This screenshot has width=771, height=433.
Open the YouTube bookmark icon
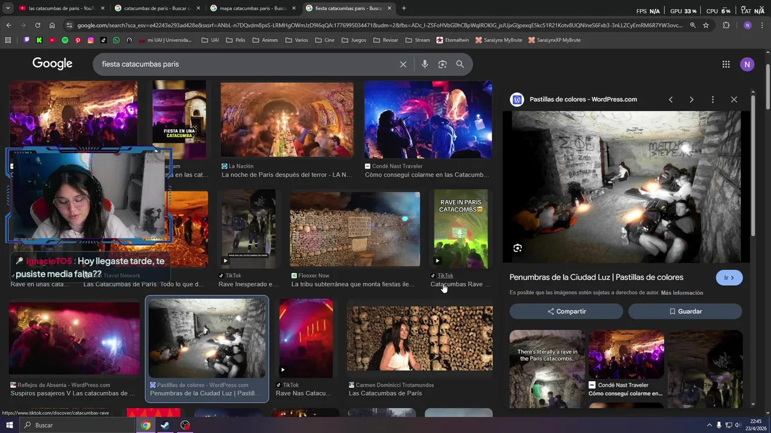click(52, 40)
